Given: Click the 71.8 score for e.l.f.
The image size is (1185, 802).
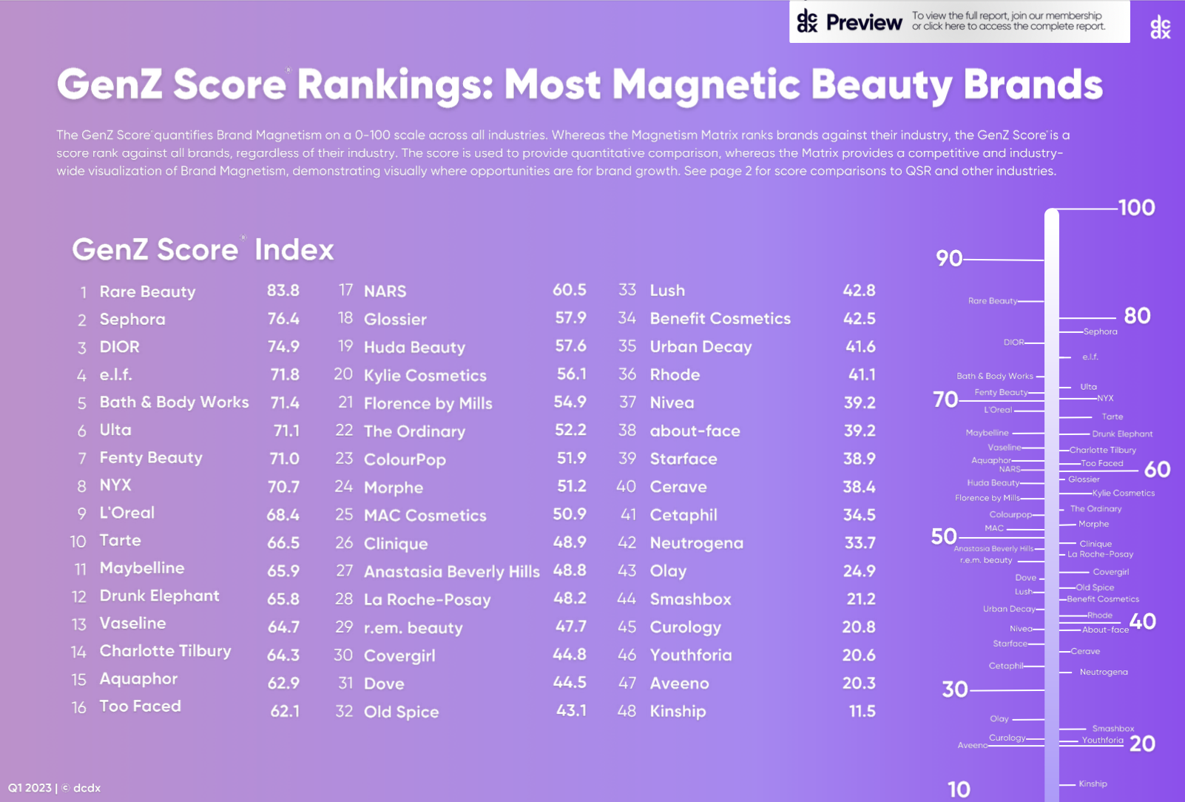Looking at the screenshot, I should (285, 374).
